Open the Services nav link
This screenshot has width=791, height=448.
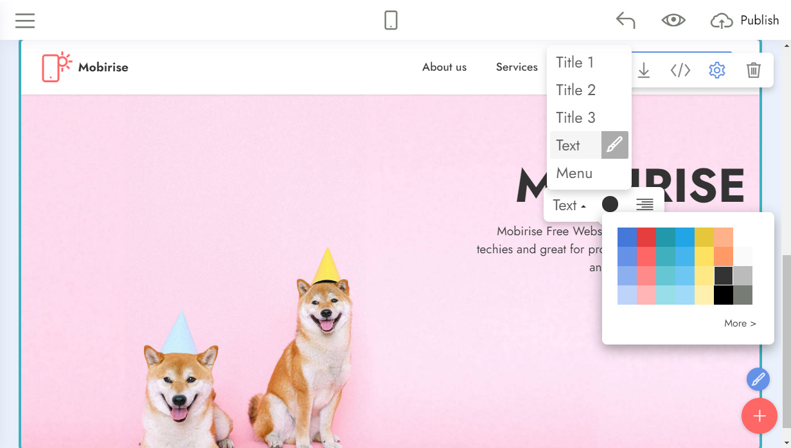pyautogui.click(x=517, y=67)
